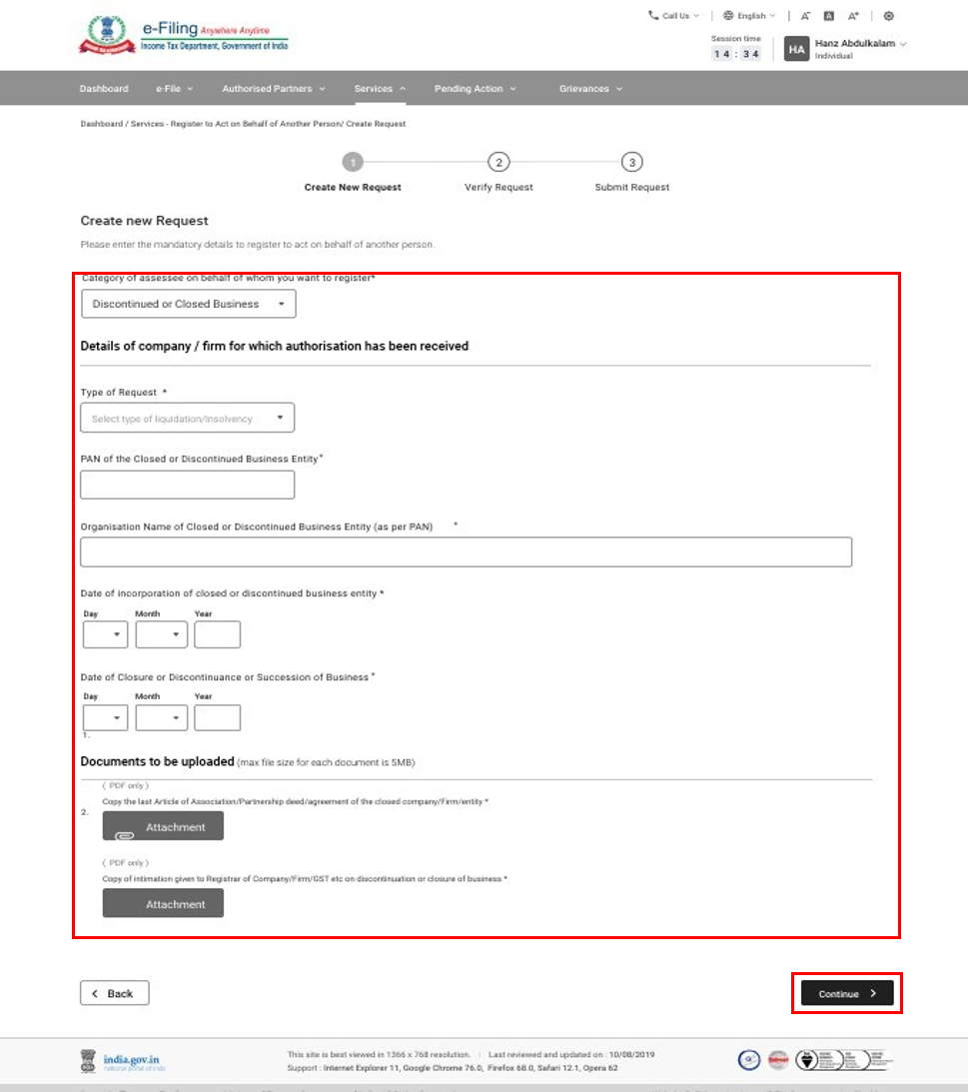Click the Call Us phone icon
968x1092 pixels.
pos(653,16)
